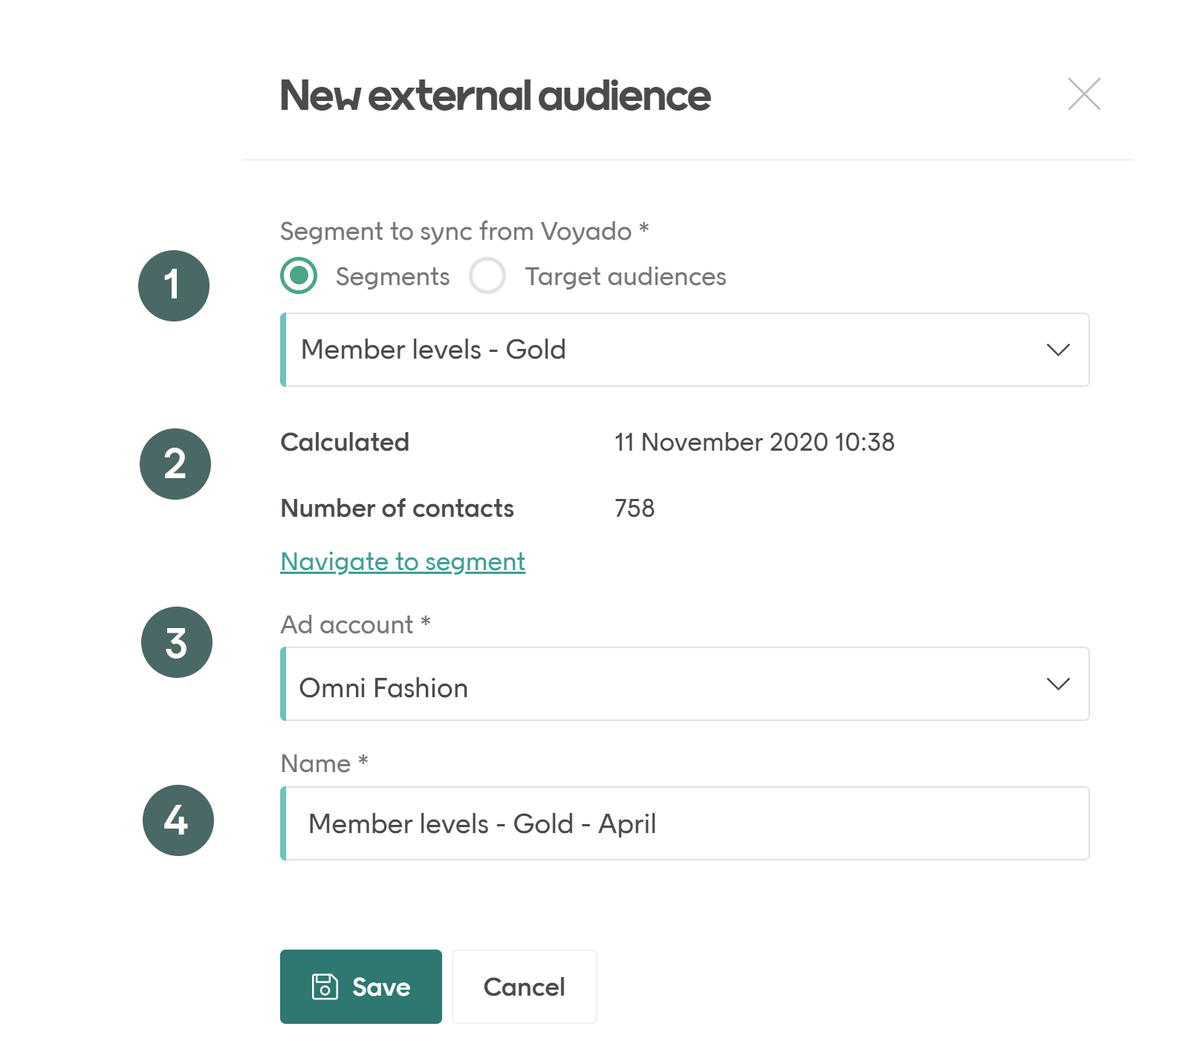Click step 3 circle indicator

175,641
